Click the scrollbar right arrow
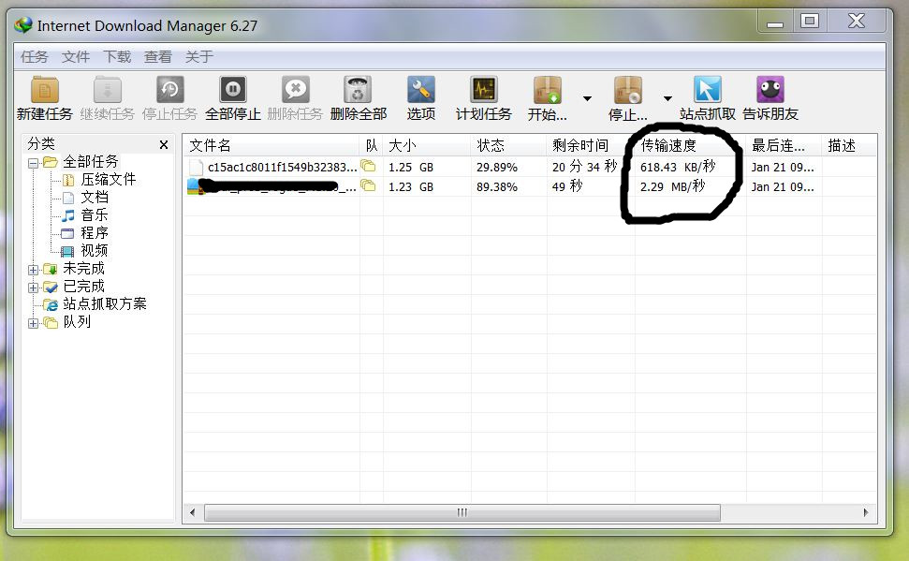 (866, 513)
